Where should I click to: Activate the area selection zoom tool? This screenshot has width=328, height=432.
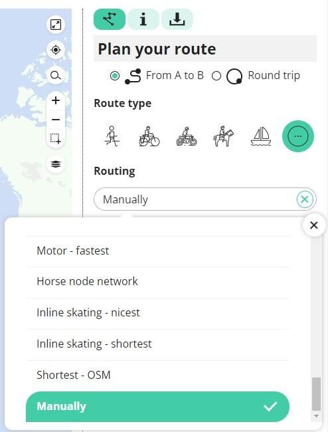coord(56,139)
